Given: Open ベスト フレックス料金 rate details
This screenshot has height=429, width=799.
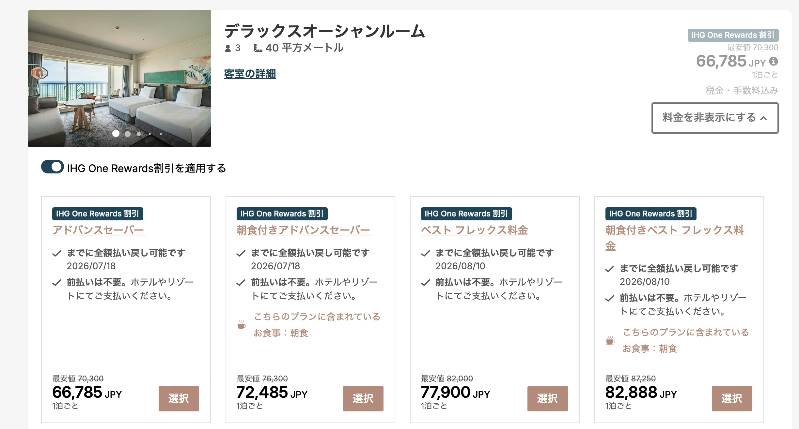Looking at the screenshot, I should 474,230.
